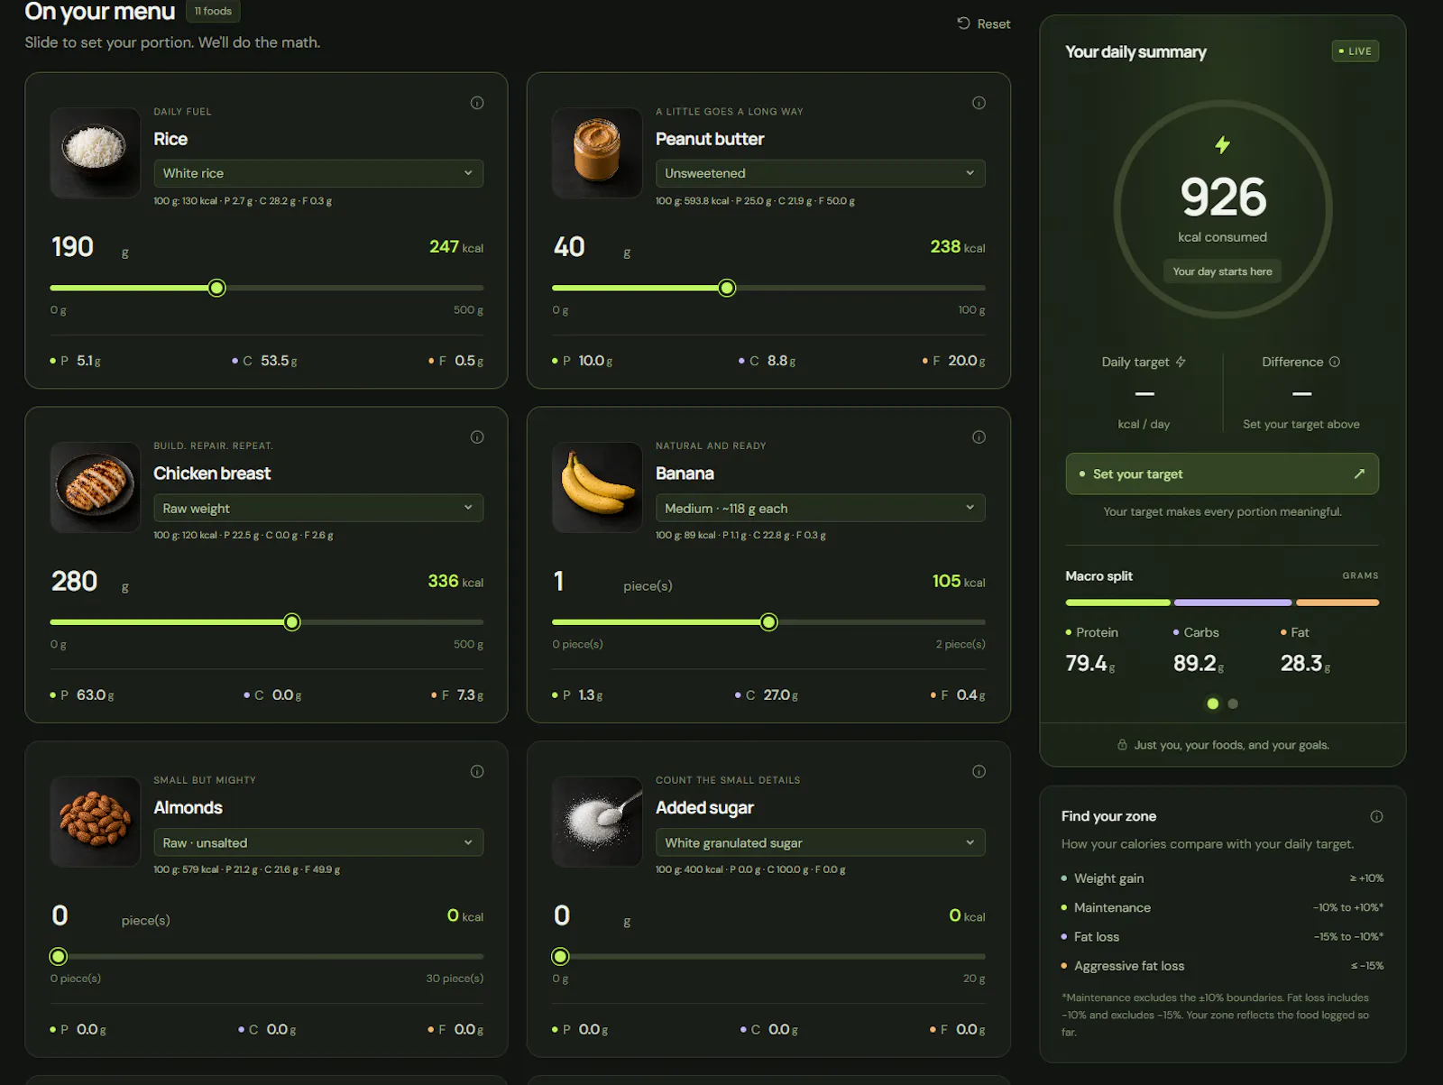Open the White granulated sugar dropdown
Screen dimensions: 1443x1085
pyautogui.click(x=820, y=842)
